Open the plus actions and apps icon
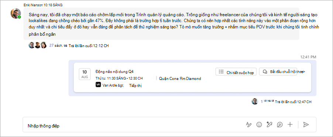333x137 pixels. [290, 125]
